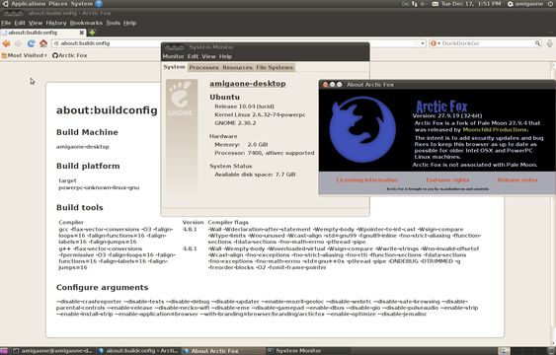Image resolution: width=556 pixels, height=355 pixels.
Task: Select the about:buildconfig browser tab
Action: pos(42,33)
